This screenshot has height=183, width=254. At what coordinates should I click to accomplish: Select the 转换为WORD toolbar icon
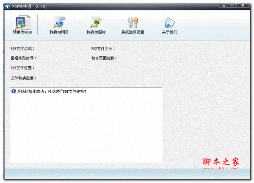23,25
